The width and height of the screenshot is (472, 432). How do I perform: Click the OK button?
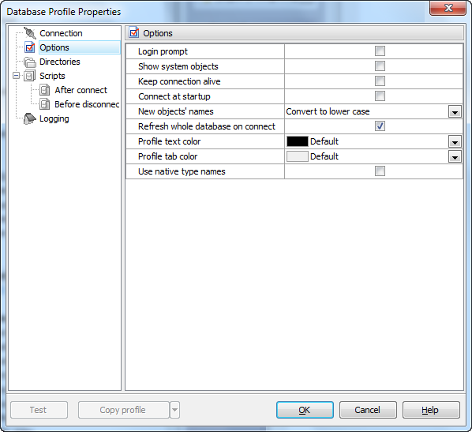(305, 410)
